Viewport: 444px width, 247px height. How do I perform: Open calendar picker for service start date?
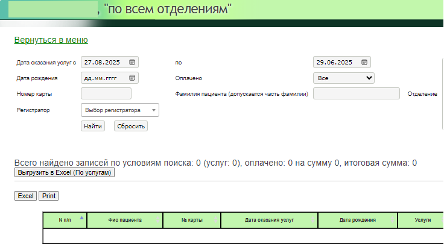click(x=132, y=62)
